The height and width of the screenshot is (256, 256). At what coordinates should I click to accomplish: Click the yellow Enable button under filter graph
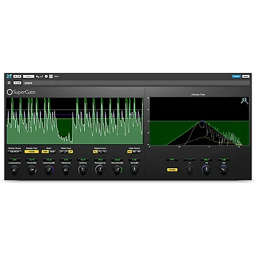coord(172,170)
